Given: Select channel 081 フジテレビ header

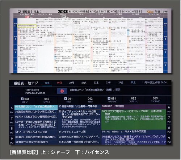Looking at the screenshot, I should [112, 100].
